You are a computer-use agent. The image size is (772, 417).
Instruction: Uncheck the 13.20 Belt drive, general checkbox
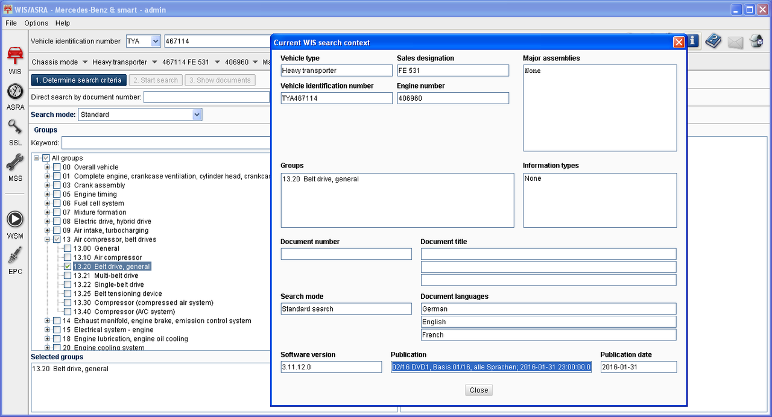click(x=68, y=266)
